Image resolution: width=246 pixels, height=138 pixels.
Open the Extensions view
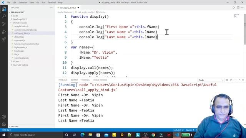pyautogui.click(x=4, y=39)
